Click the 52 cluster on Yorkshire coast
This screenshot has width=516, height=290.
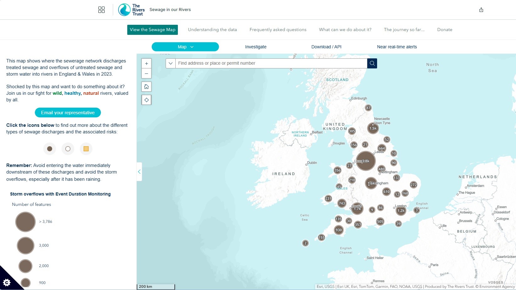click(387, 140)
